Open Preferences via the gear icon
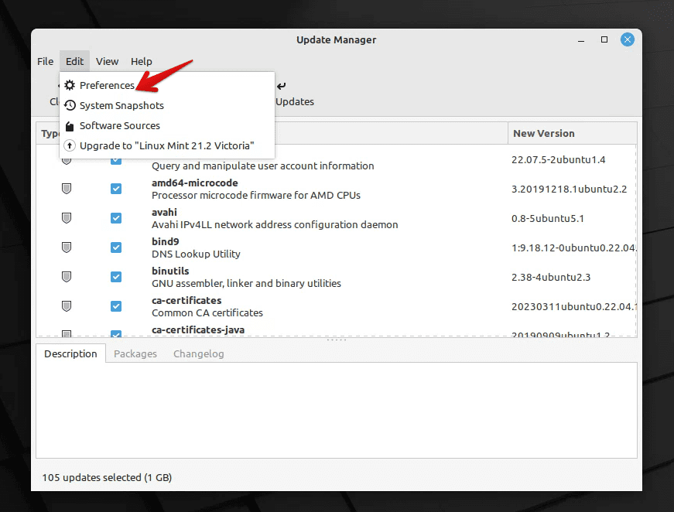 point(69,85)
